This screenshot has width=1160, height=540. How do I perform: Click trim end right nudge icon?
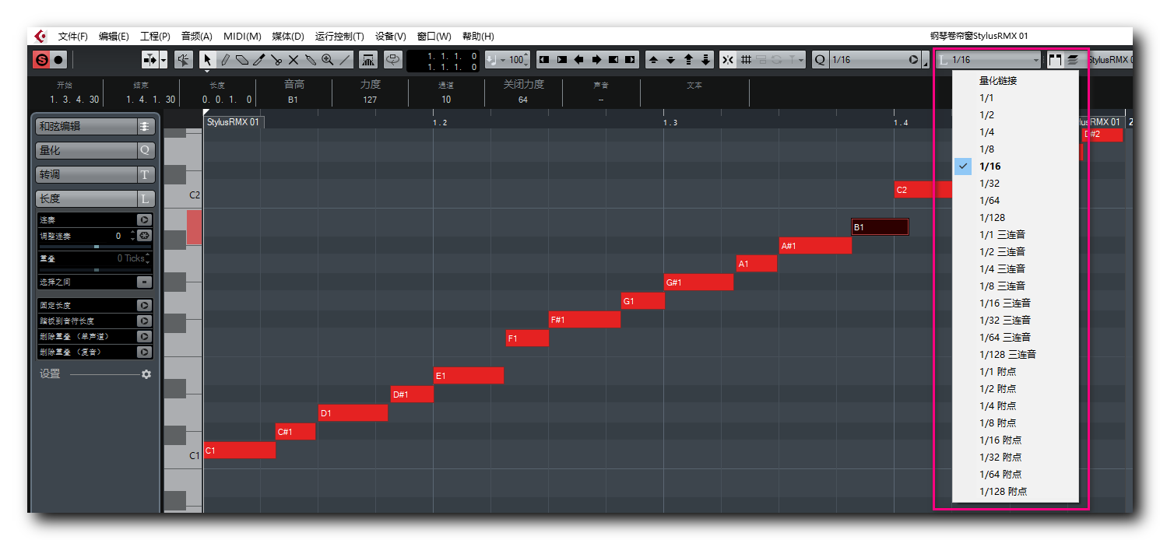tap(630, 59)
